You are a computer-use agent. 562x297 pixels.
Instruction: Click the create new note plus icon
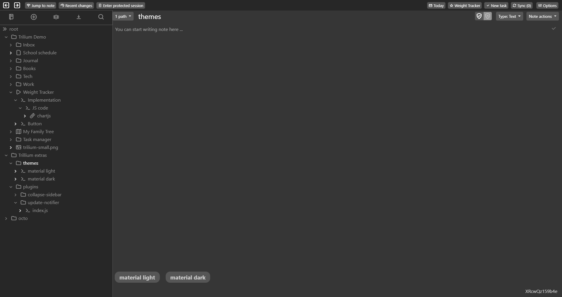pos(34,17)
